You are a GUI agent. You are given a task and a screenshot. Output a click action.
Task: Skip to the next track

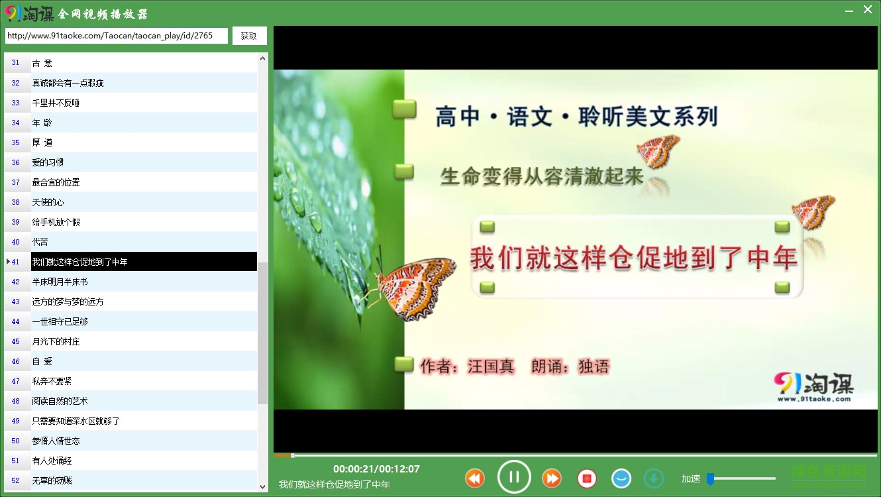(551, 477)
